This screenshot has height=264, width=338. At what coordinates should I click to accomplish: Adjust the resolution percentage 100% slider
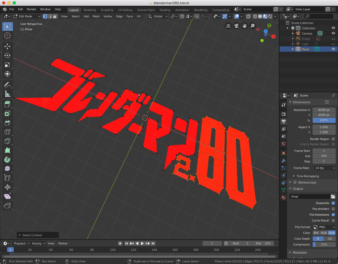pos(324,120)
